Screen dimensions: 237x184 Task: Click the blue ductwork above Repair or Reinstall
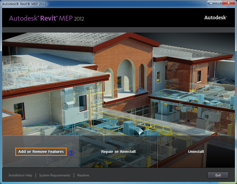click(x=131, y=128)
